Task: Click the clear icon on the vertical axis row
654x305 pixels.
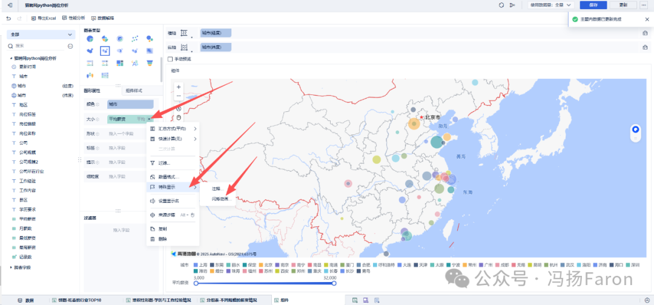Action: point(645,47)
